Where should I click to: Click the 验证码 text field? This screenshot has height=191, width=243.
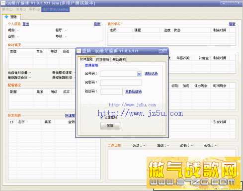pyautogui.click(x=111, y=92)
